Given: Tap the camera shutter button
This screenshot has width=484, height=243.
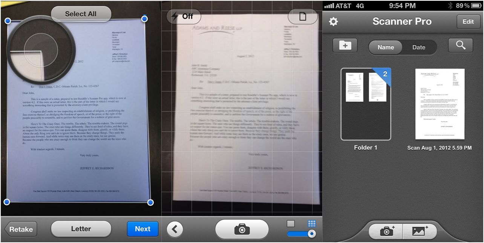Looking at the screenshot, I should [242, 229].
